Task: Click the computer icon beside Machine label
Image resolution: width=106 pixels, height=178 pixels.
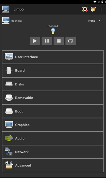Action: click(x=6, y=20)
